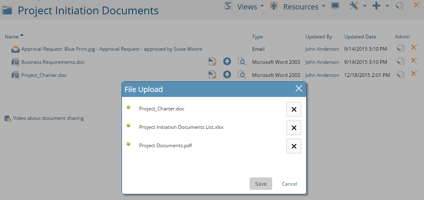Click edit icon for Approval Request email row
The image size is (424, 200).
[400, 49]
